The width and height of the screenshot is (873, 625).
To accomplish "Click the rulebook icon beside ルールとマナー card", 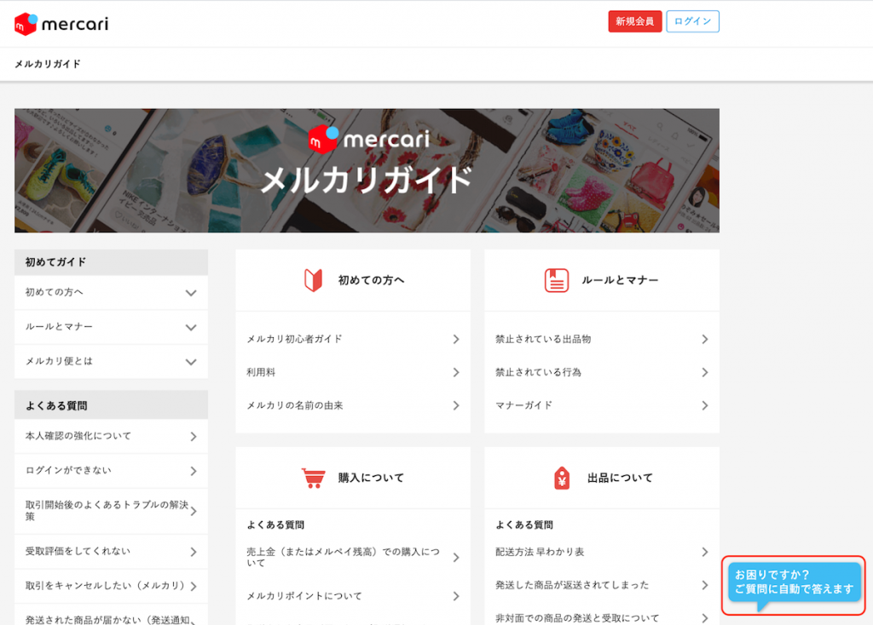I will point(557,280).
